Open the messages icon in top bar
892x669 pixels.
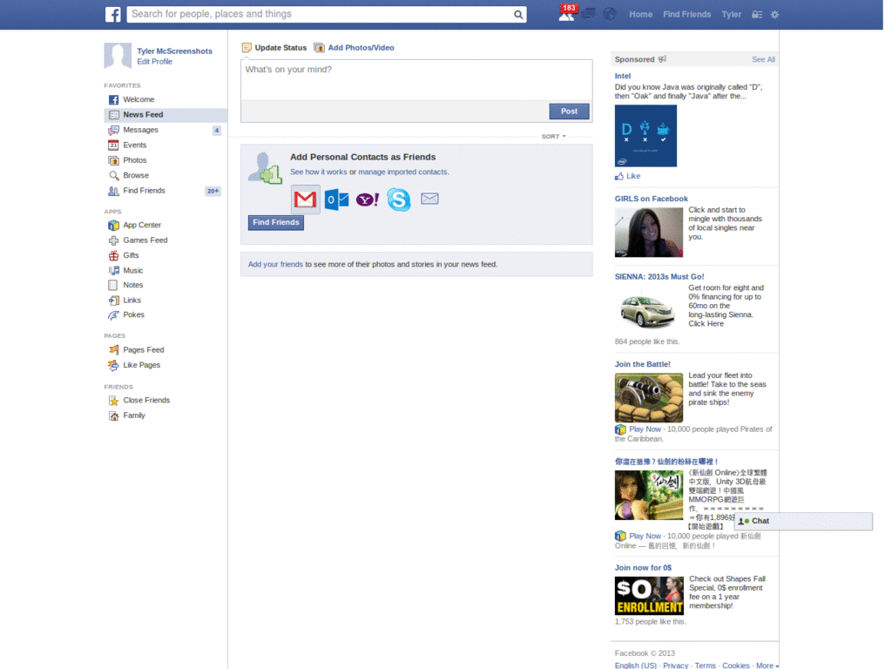(588, 14)
